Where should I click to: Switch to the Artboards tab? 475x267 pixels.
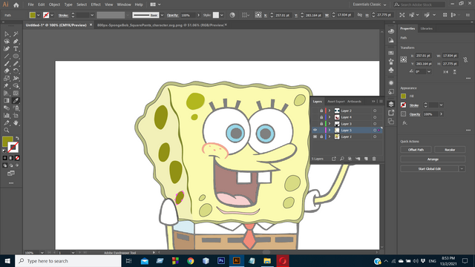point(354,102)
